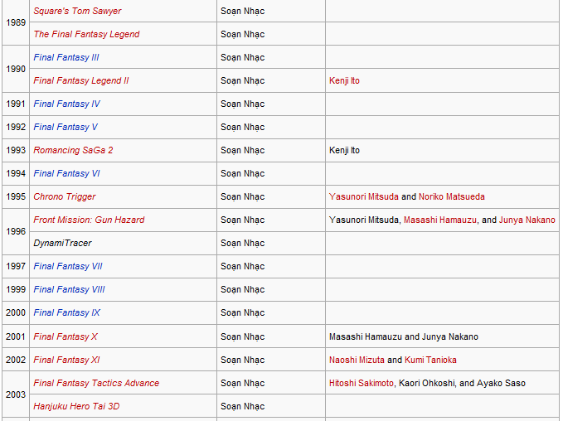
Task: Follow the Chrono Trigger link
Action: (x=65, y=196)
